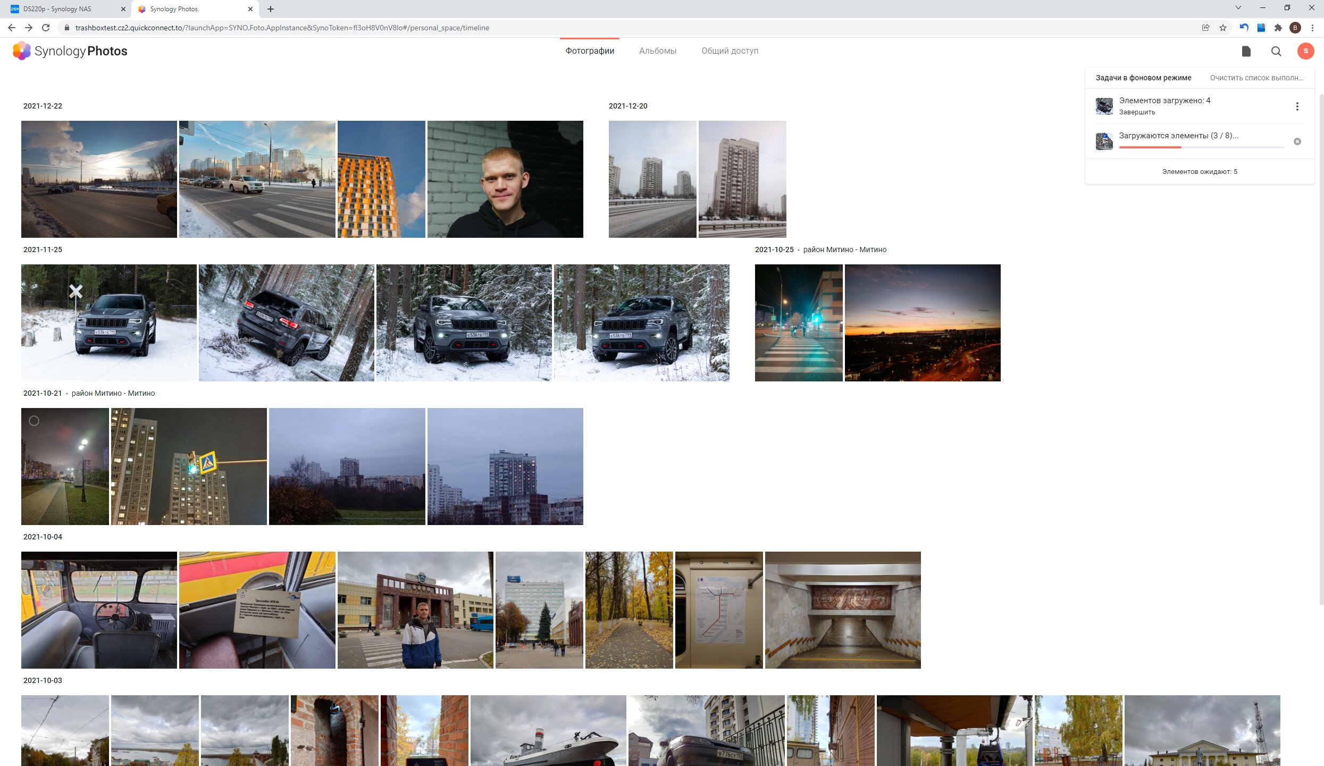Go forward in browser history

click(29, 28)
